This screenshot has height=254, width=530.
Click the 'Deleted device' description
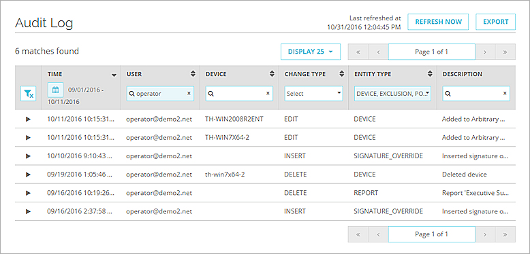tap(465, 175)
